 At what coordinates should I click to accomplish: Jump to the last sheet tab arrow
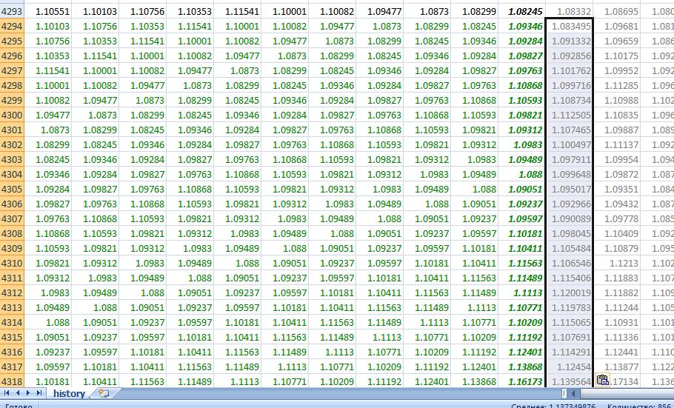[x=39, y=393]
